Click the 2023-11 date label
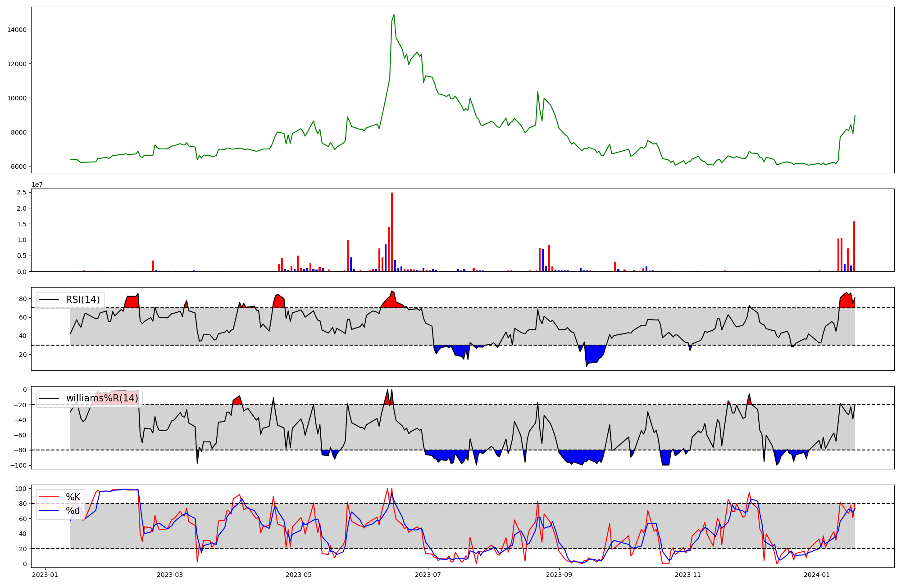This screenshot has height=585, width=901. [x=688, y=575]
